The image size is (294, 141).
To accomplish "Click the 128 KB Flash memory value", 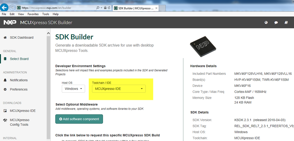I will point(244,98).
